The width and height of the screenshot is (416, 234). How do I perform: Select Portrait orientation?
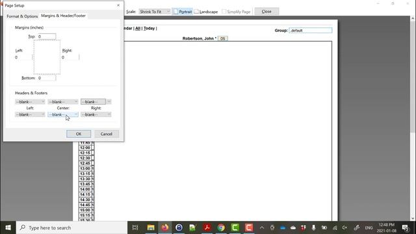tap(183, 12)
